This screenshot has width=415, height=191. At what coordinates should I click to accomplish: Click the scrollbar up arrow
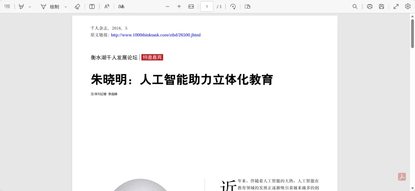412,16
